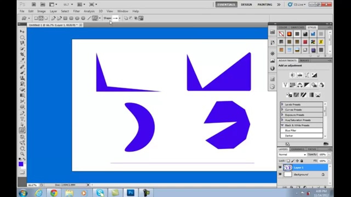
Task: Hide Layer 1 with its eye icon
Action: (280, 167)
